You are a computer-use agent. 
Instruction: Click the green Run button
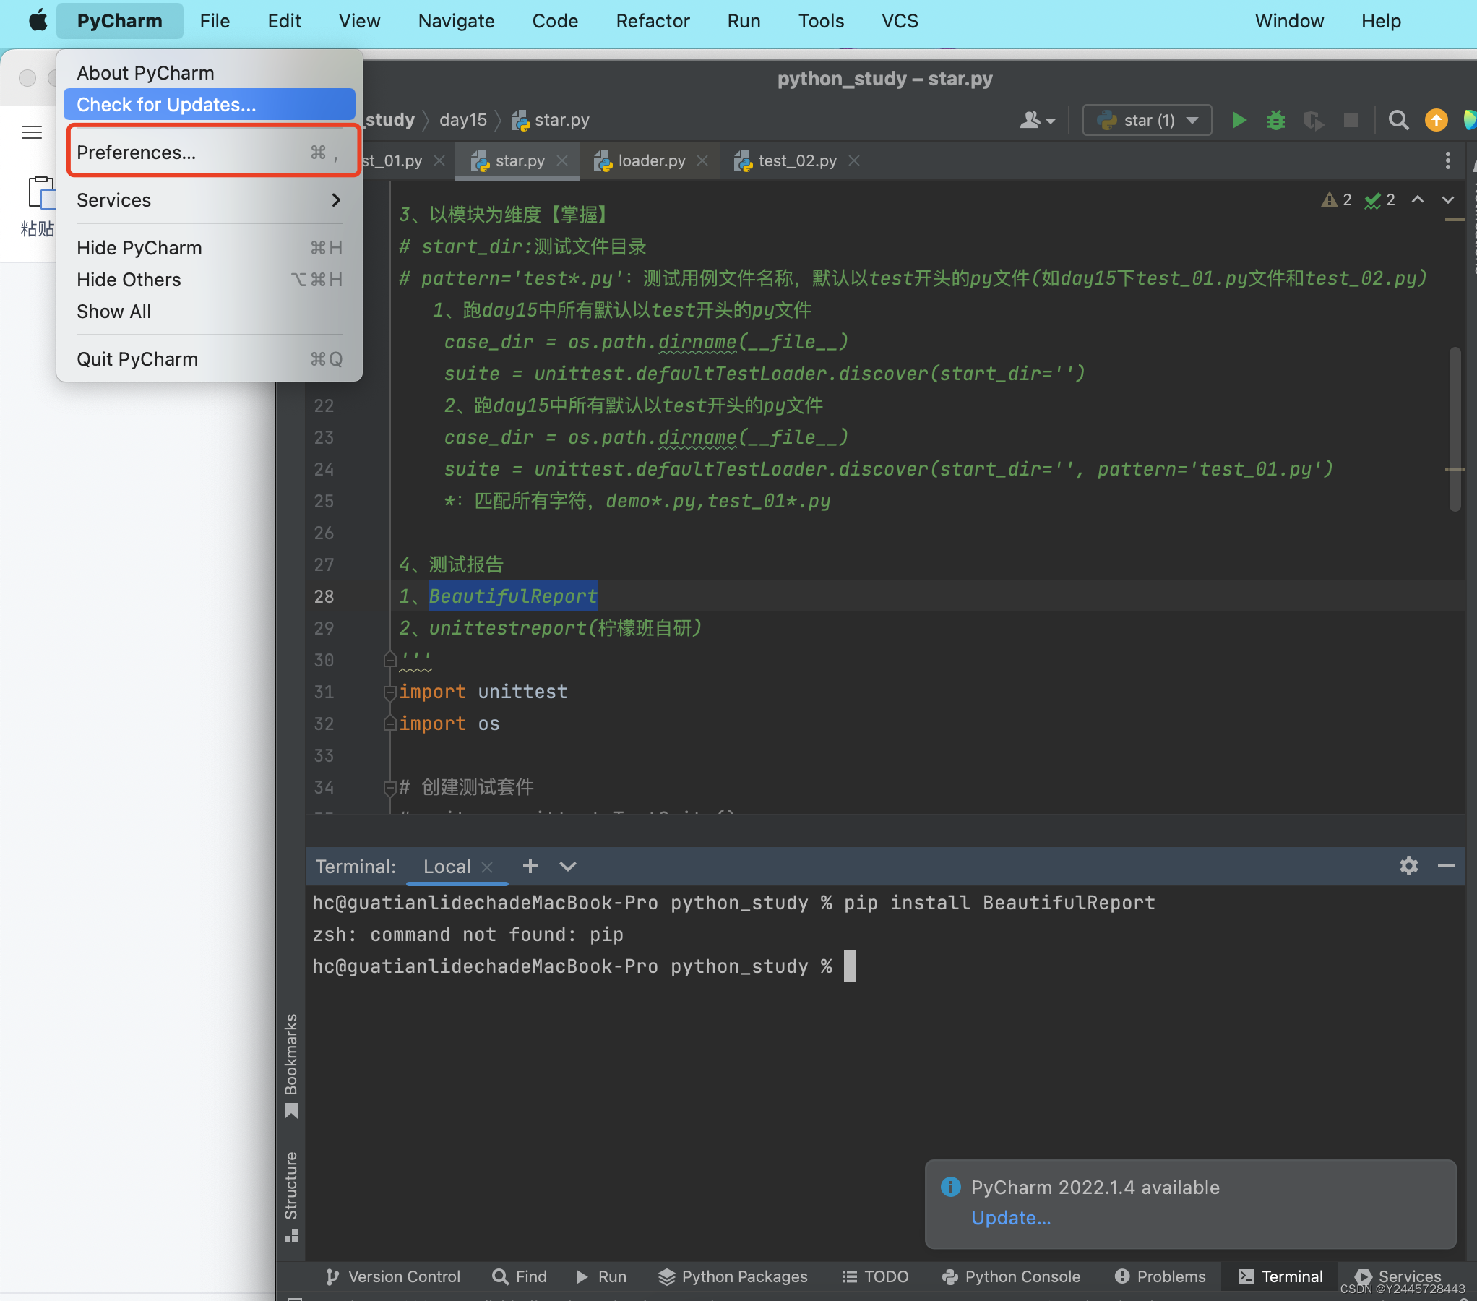1239,120
